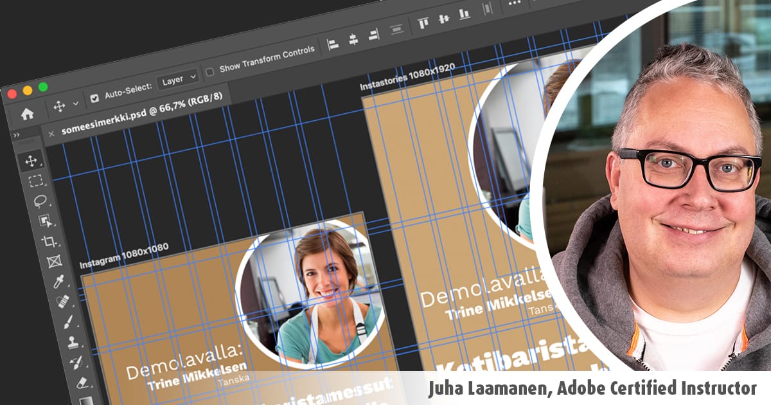Open the Layer auto-select dropdown
Image resolution: width=771 pixels, height=405 pixels.
click(178, 80)
